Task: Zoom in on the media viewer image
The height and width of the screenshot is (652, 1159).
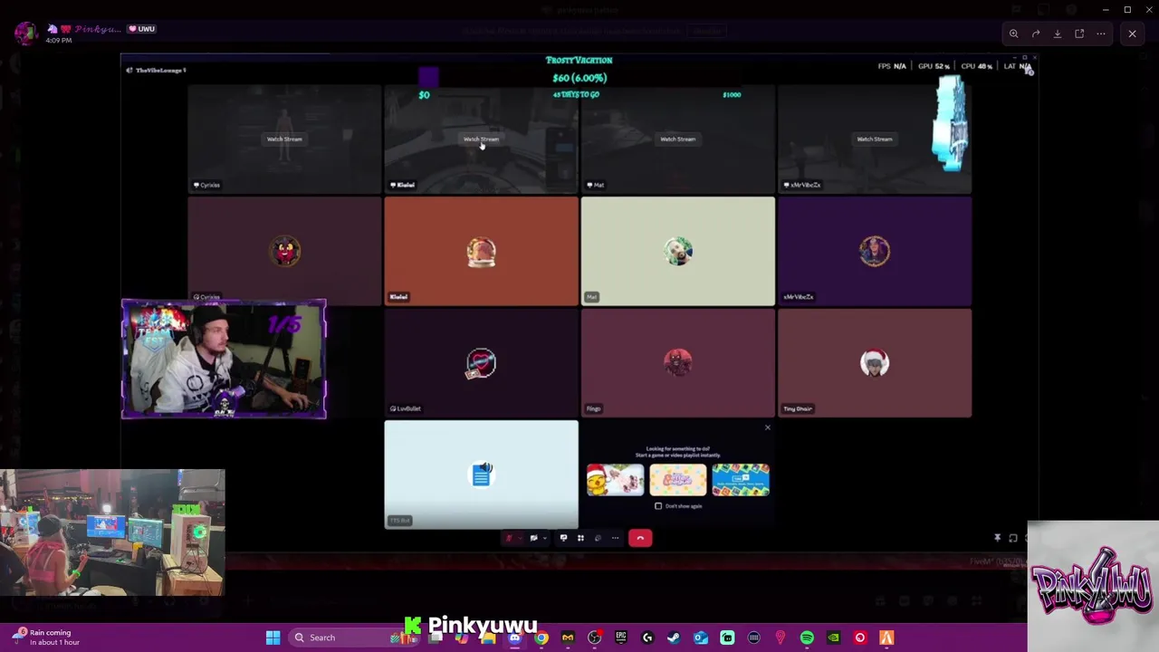Action: click(1014, 34)
